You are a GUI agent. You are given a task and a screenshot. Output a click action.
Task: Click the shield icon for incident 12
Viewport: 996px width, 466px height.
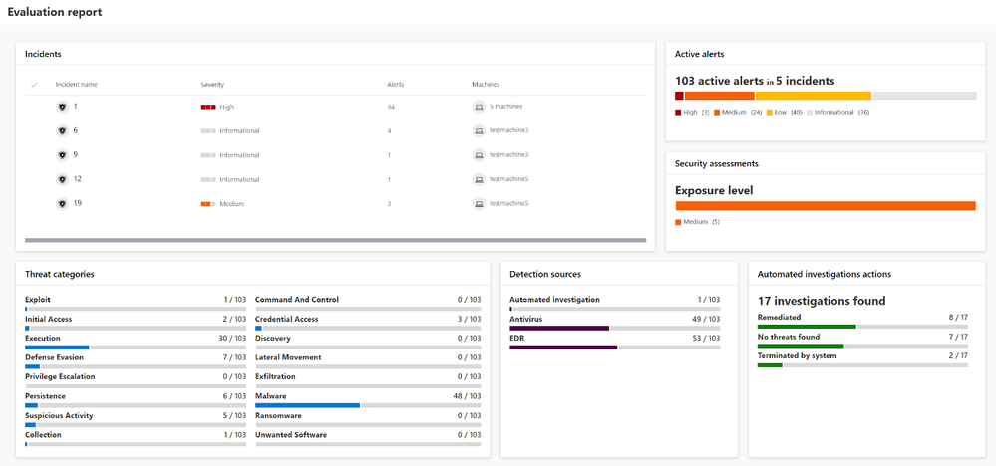[62, 179]
